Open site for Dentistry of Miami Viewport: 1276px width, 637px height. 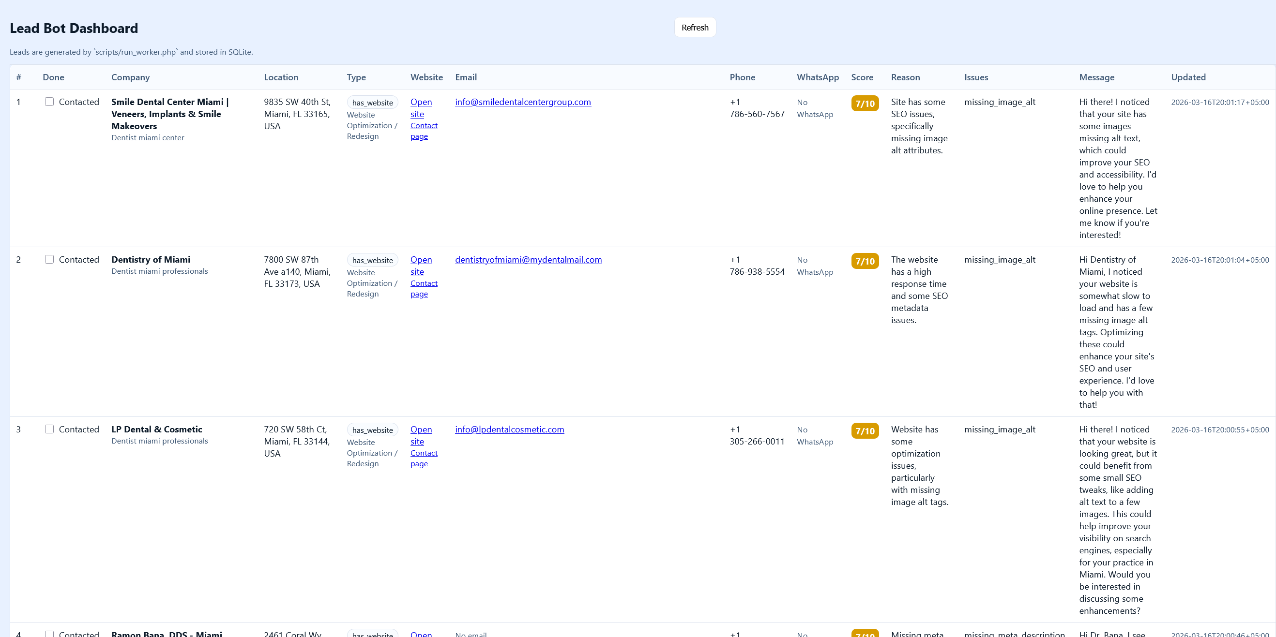421,266
